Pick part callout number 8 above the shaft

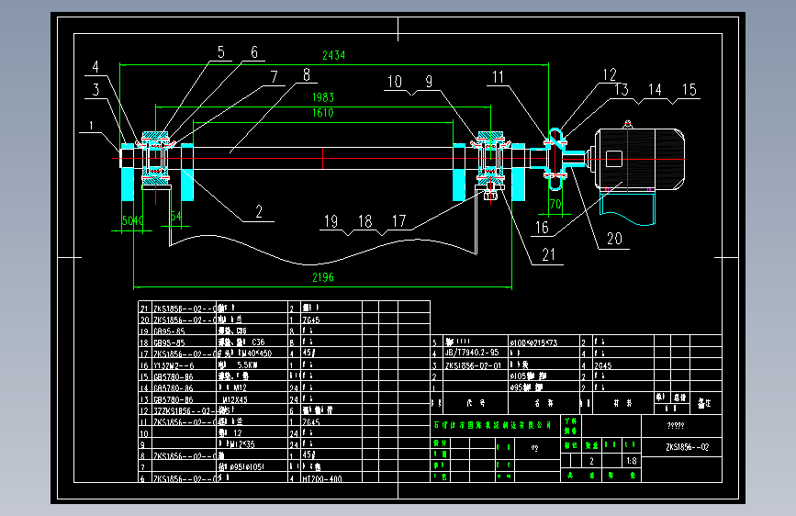307,74
